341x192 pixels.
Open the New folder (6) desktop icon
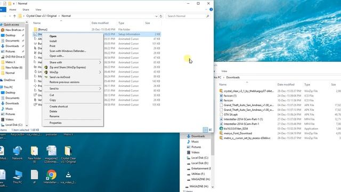(x=34, y=154)
